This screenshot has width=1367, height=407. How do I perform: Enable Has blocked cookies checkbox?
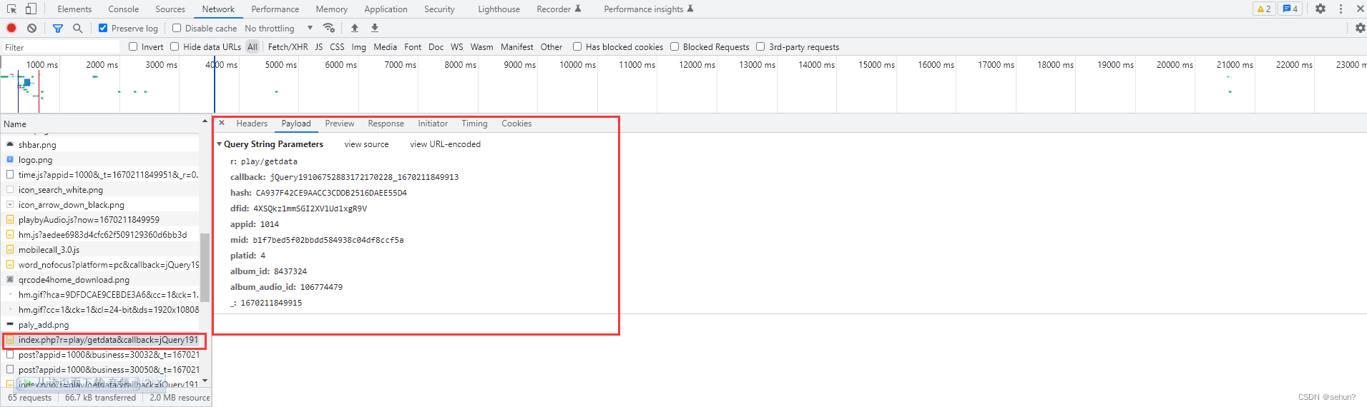click(x=577, y=46)
